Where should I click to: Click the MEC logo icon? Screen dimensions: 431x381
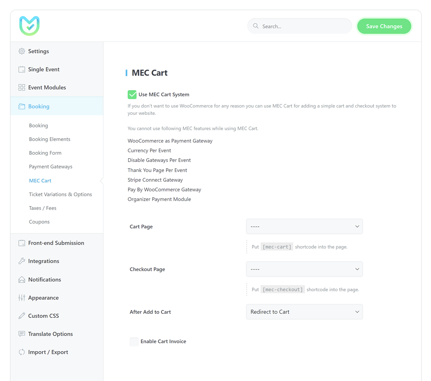coord(29,26)
